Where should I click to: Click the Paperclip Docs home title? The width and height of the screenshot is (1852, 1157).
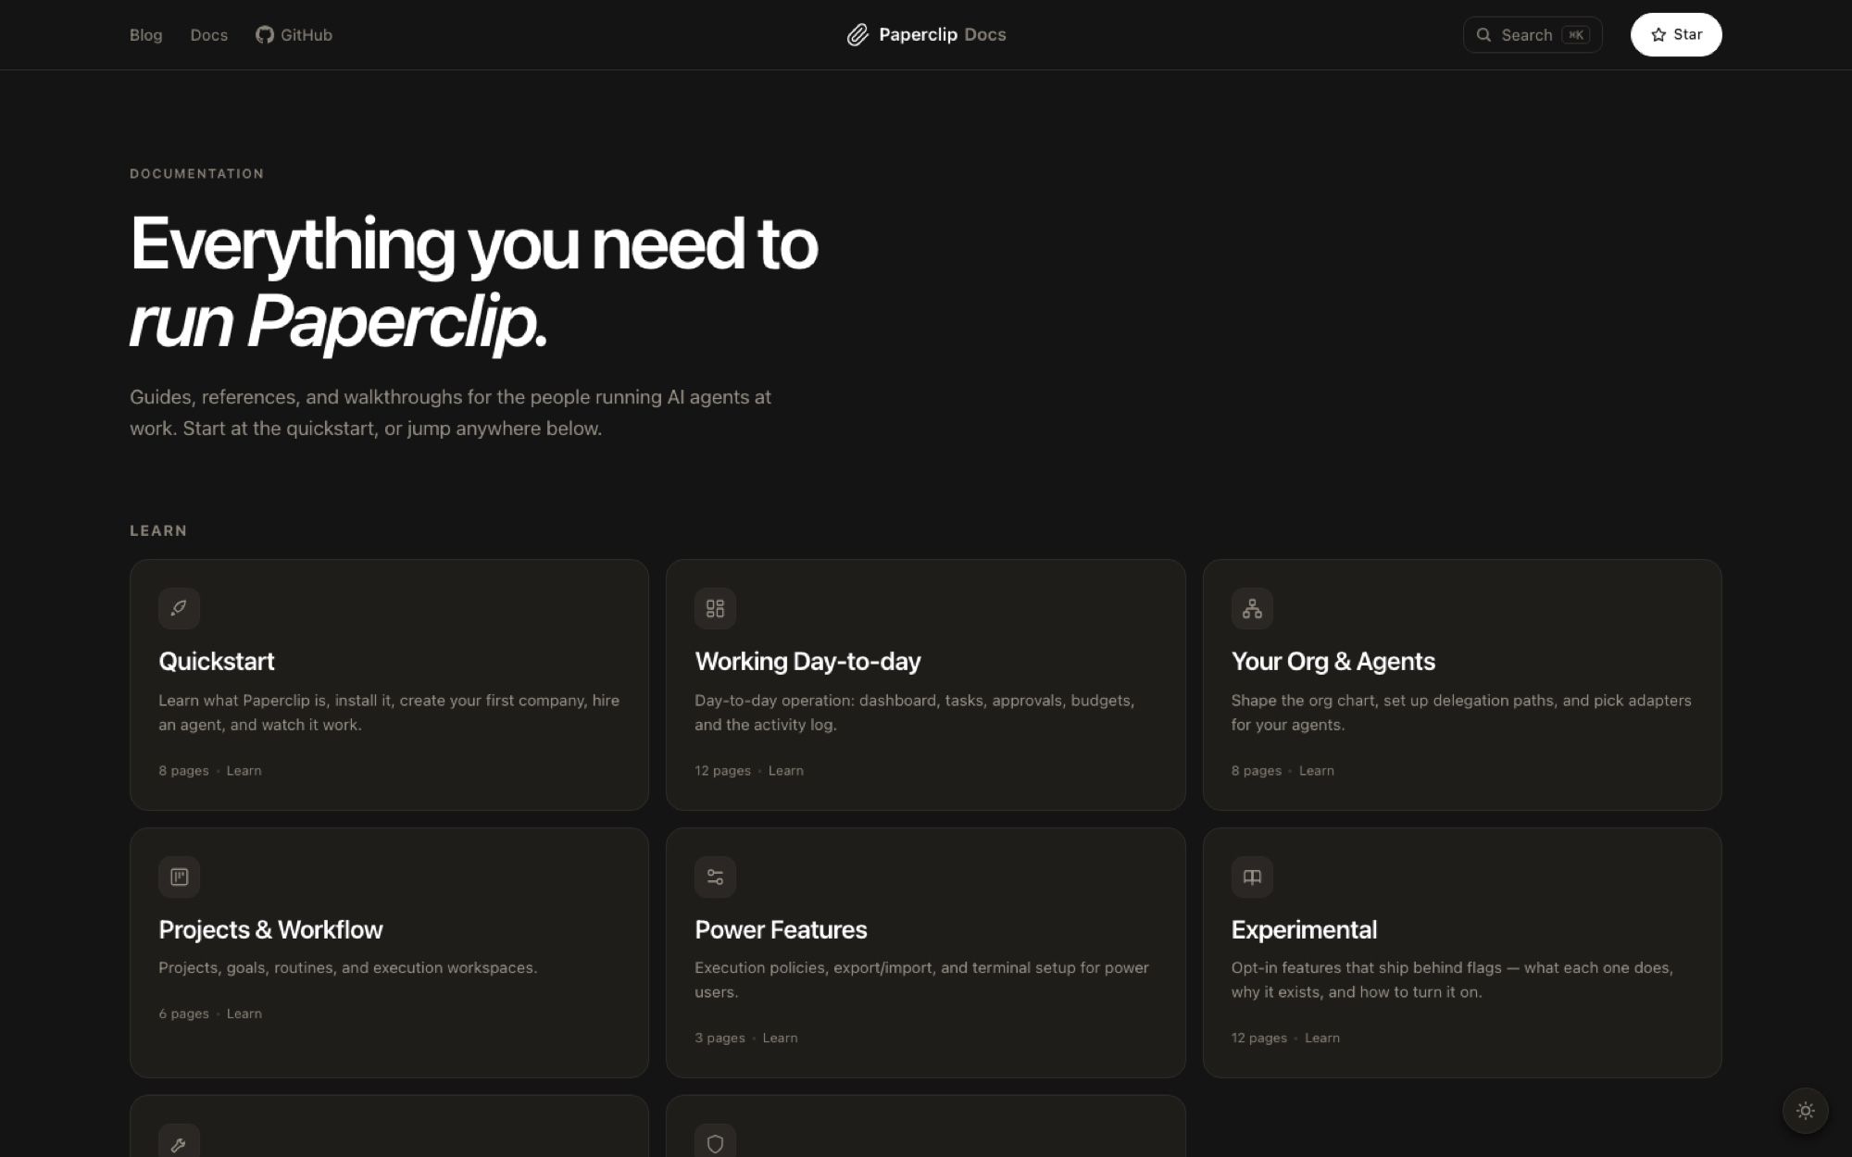point(926,35)
